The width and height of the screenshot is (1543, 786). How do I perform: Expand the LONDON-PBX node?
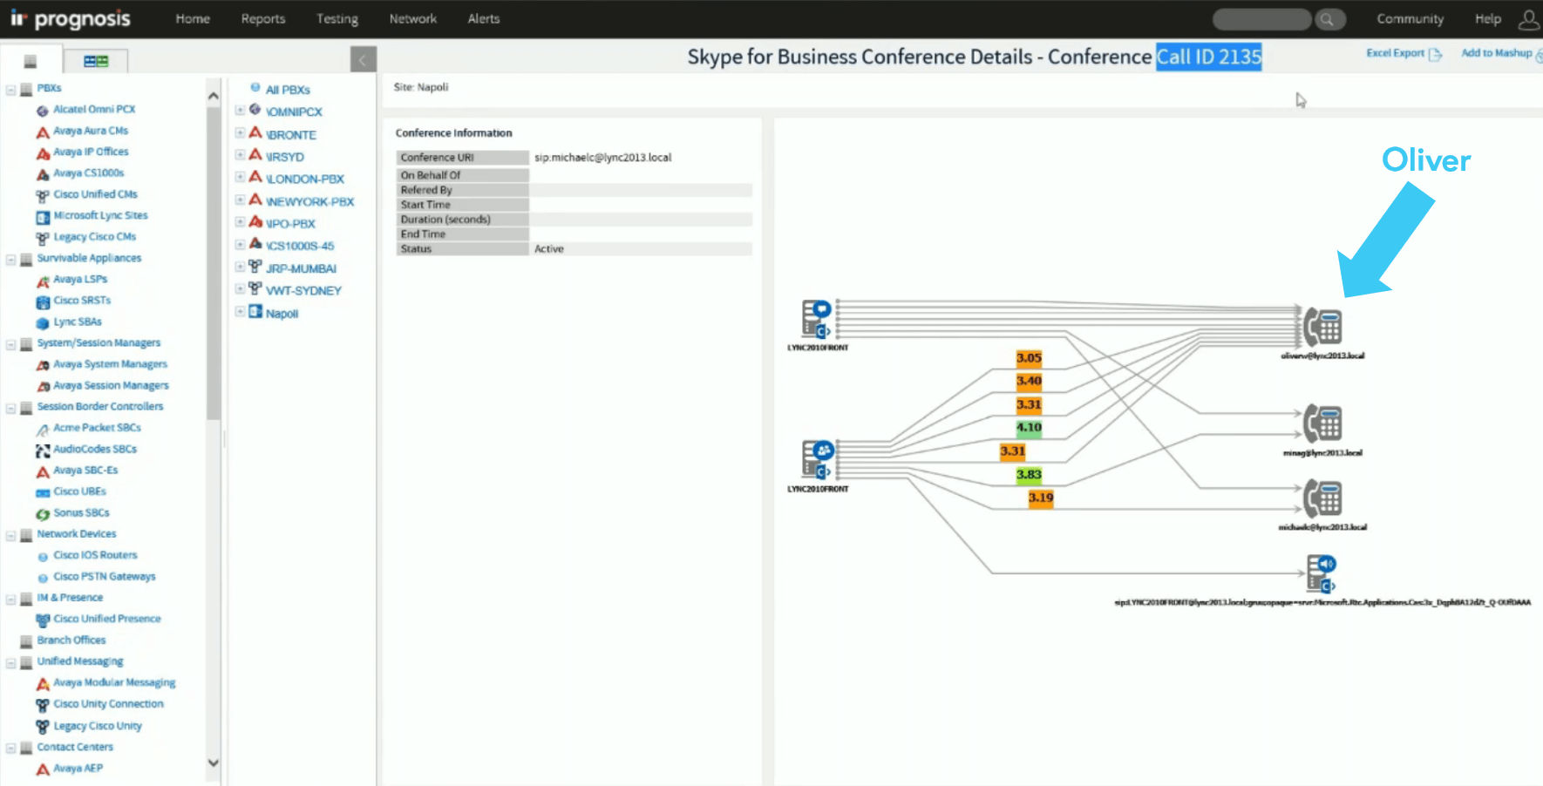pyautogui.click(x=240, y=178)
